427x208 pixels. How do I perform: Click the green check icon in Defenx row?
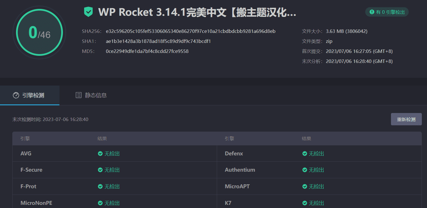point(305,154)
